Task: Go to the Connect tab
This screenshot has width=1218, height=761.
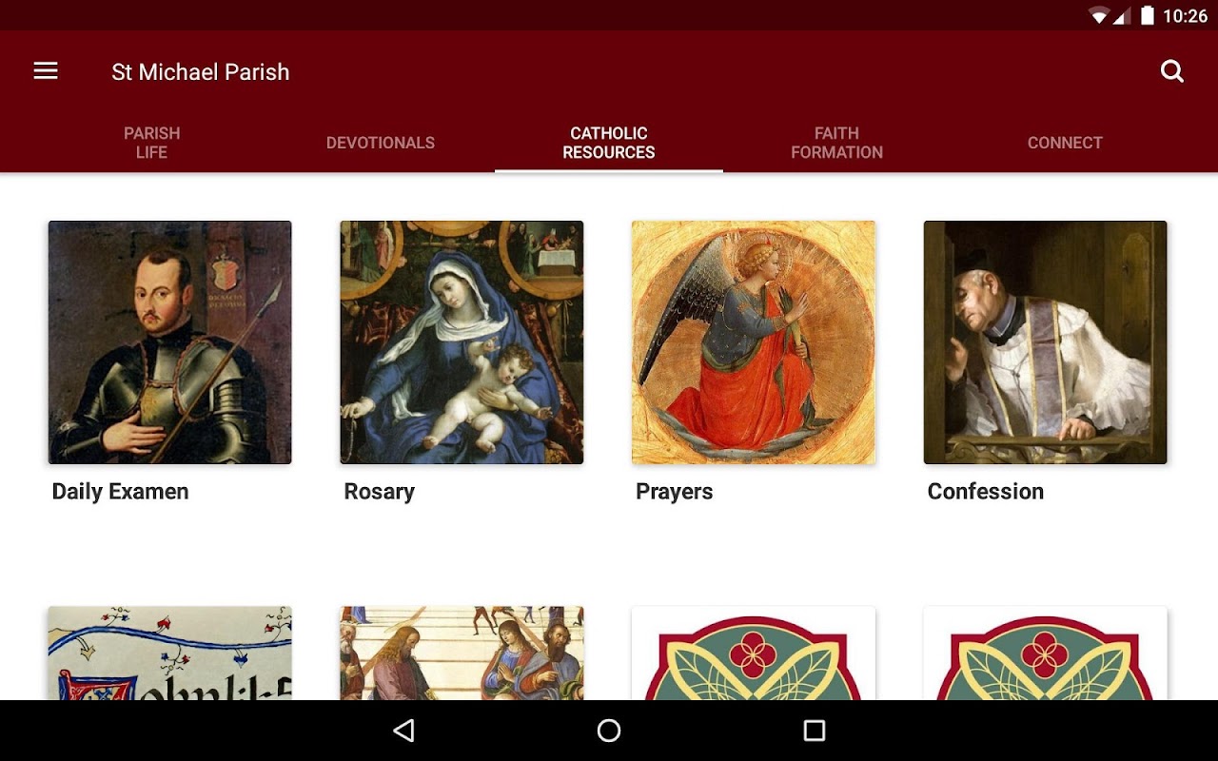Action: point(1066,143)
